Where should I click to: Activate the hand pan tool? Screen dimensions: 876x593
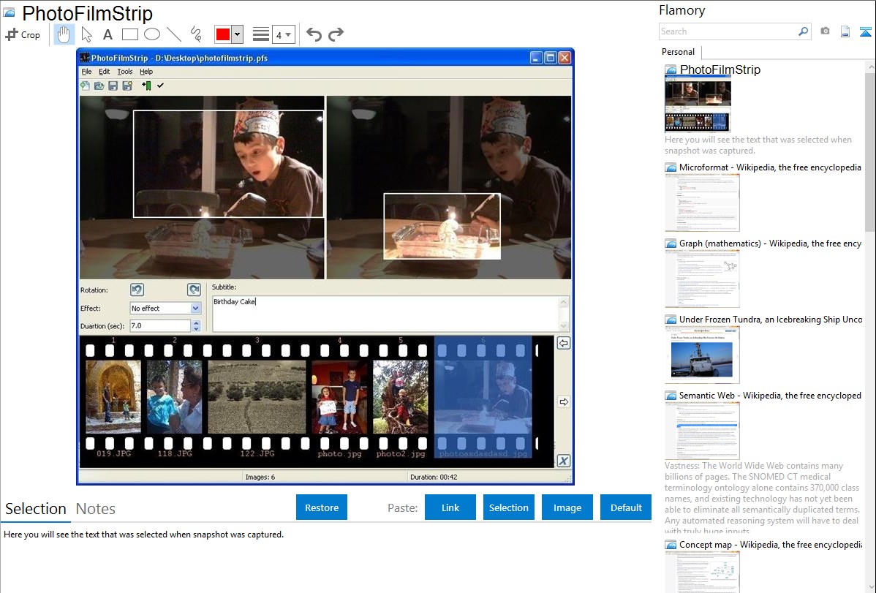[64, 34]
